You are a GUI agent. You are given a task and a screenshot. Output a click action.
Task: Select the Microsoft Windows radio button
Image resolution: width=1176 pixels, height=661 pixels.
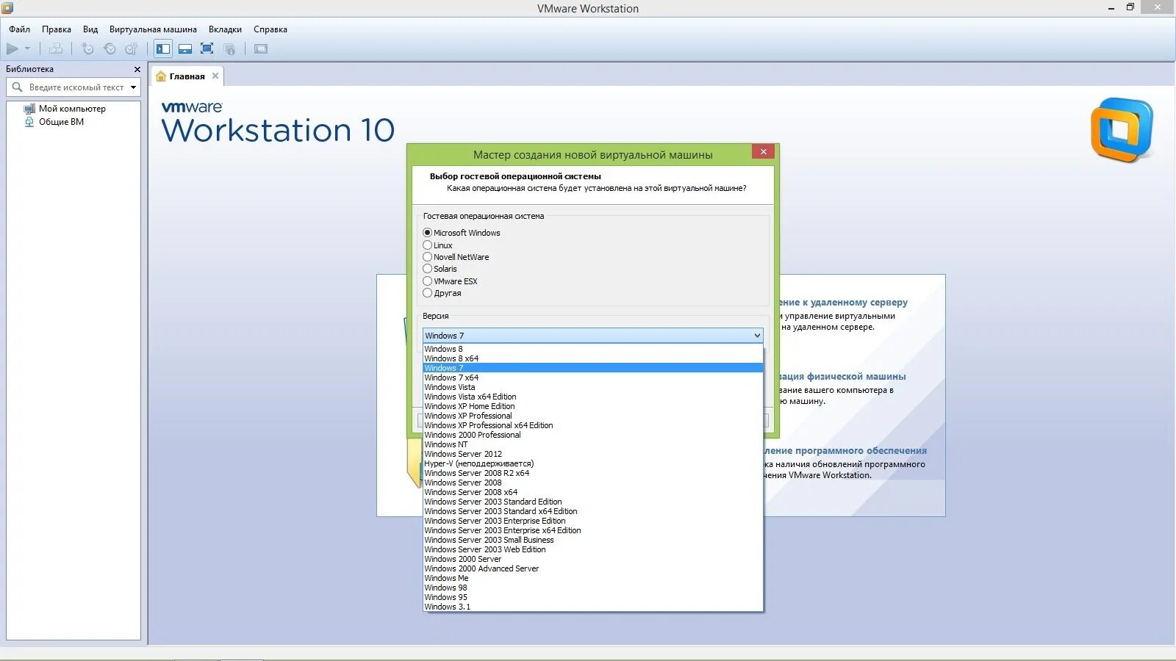click(427, 233)
